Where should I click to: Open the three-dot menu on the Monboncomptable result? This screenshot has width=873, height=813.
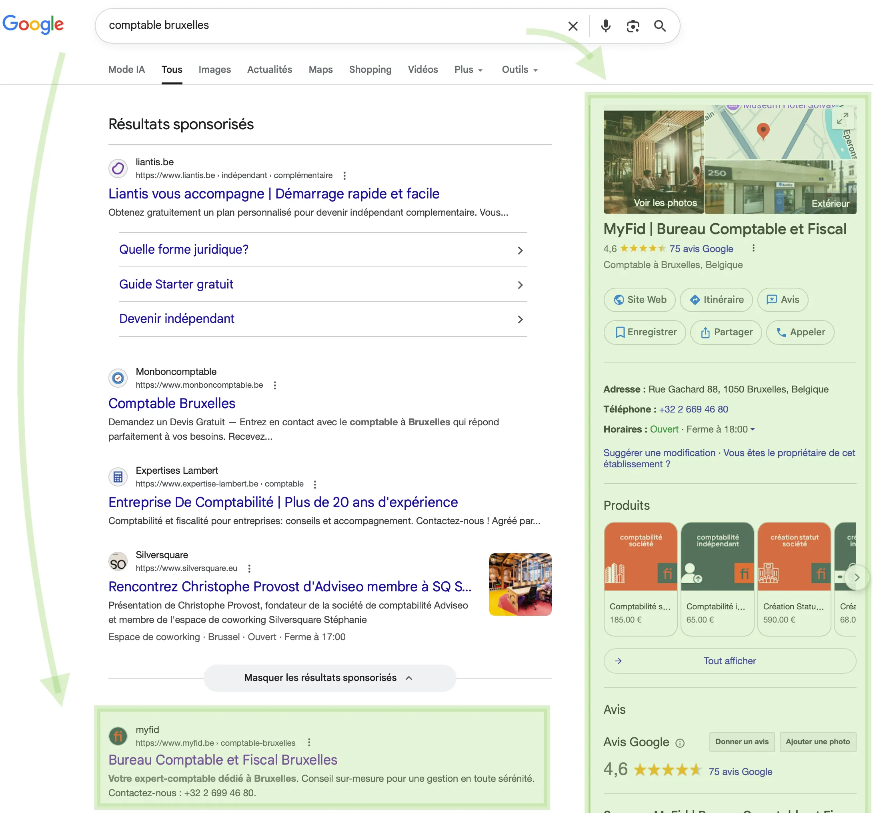275,385
